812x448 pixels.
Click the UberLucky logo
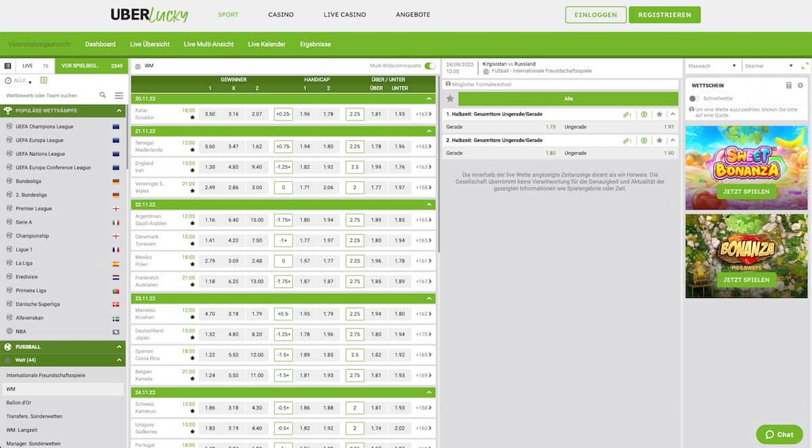[x=150, y=15]
